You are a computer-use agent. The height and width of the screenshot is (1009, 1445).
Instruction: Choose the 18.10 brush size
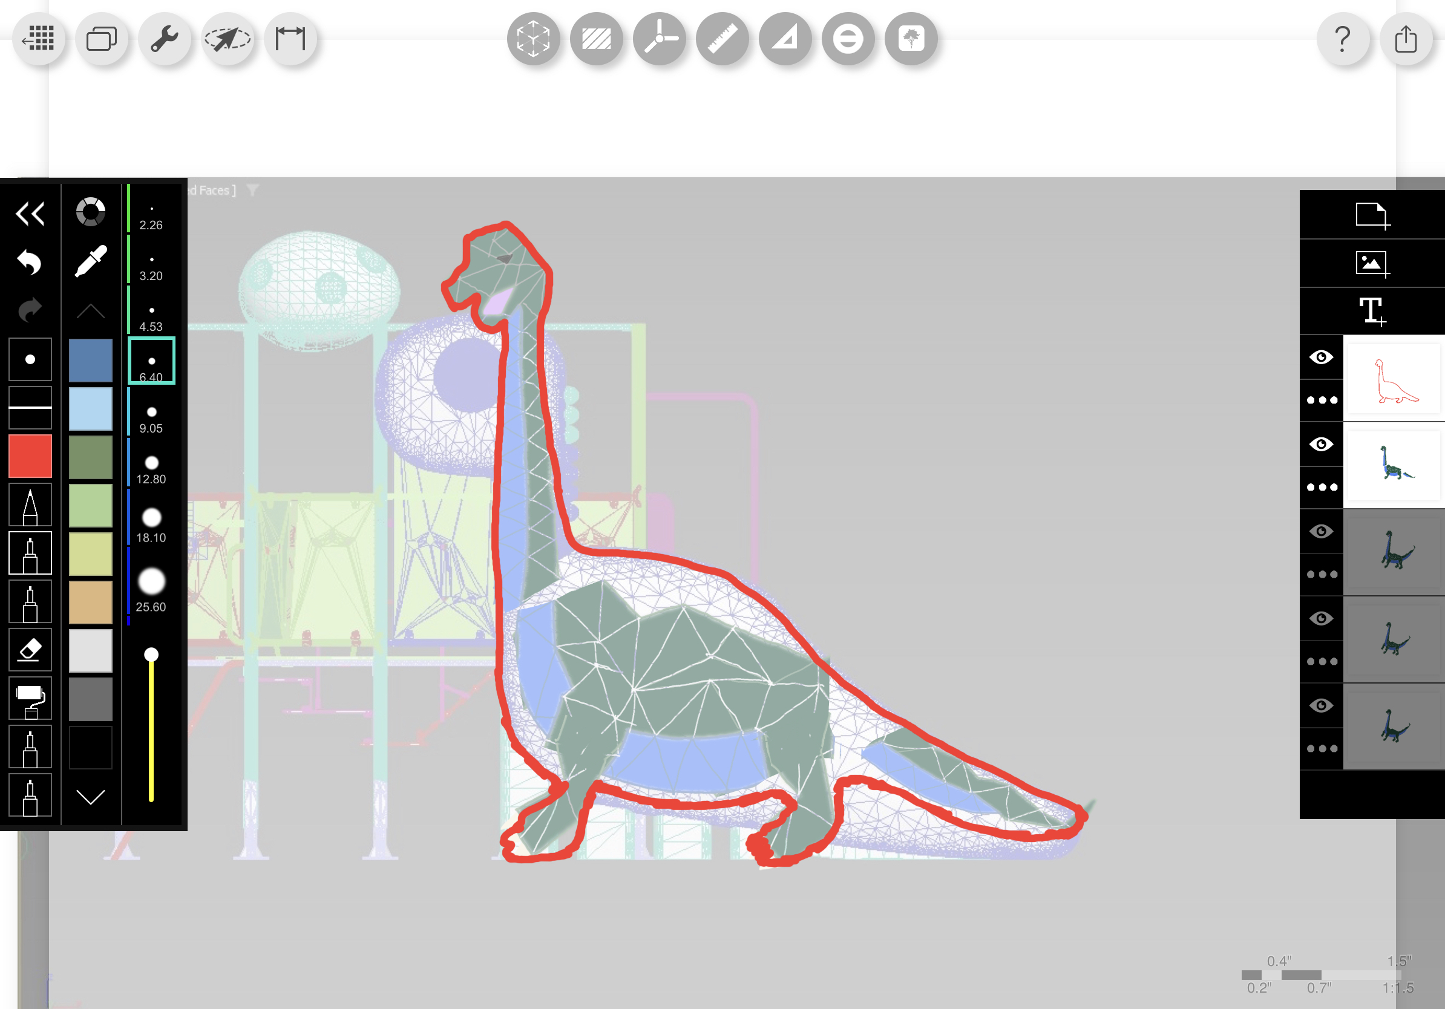[151, 524]
